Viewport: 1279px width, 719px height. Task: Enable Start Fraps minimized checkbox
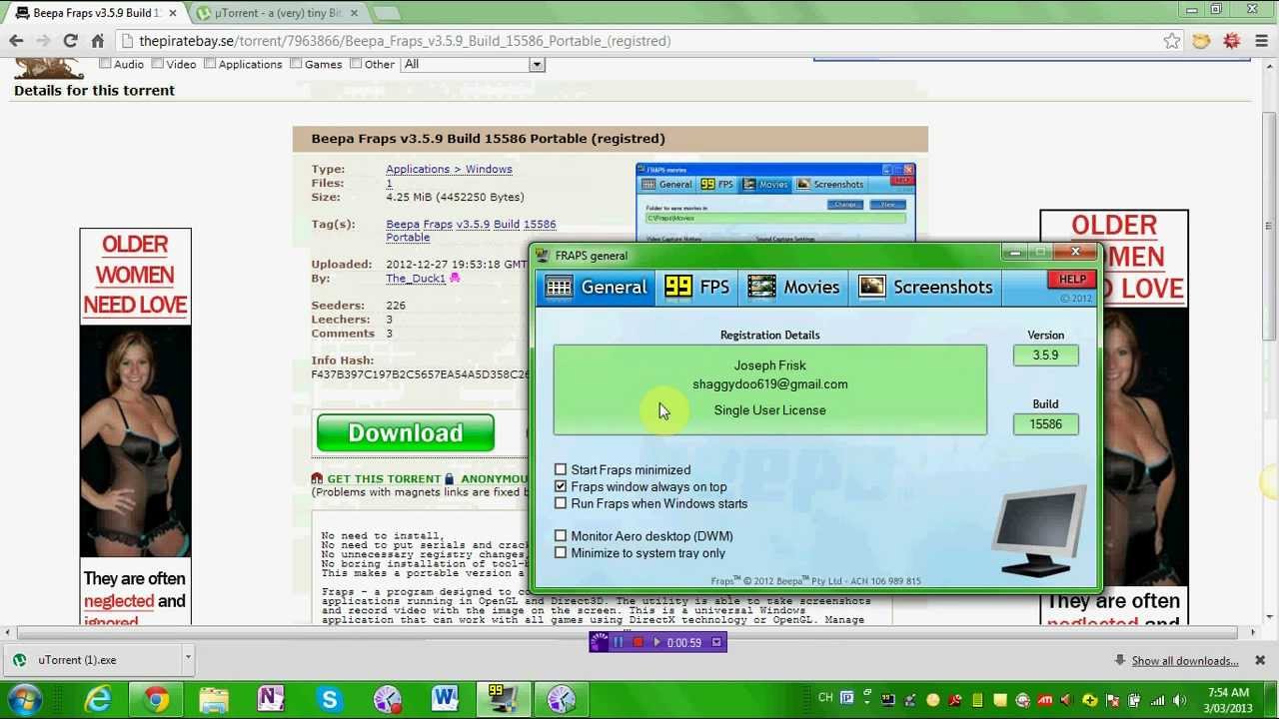point(561,469)
